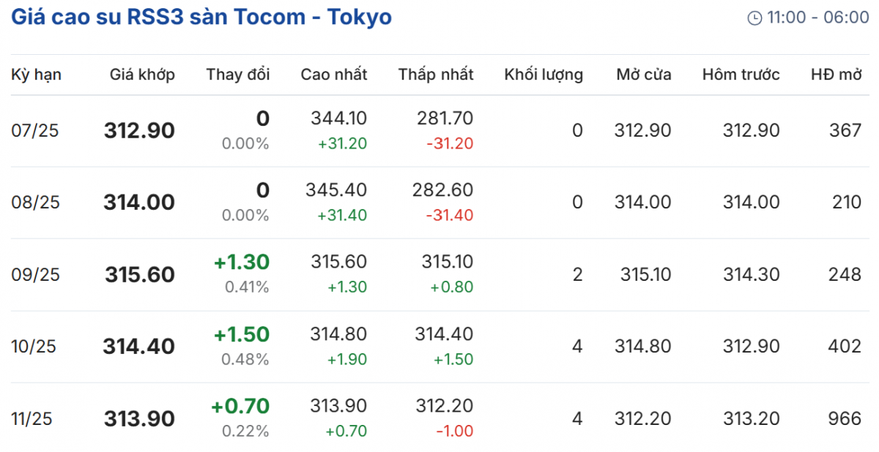Open the 09/25 contract row

point(35,275)
